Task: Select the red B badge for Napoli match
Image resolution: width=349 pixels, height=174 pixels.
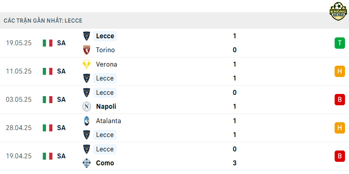Action: coord(340,100)
